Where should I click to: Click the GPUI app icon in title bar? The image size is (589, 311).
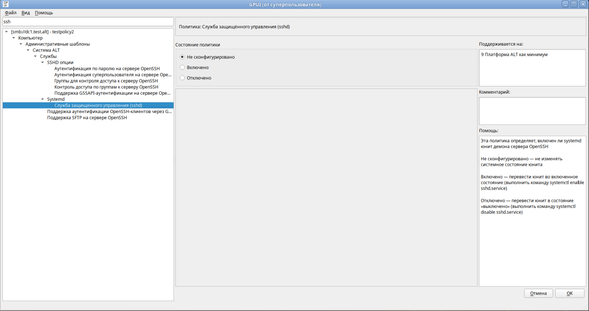[6, 4]
